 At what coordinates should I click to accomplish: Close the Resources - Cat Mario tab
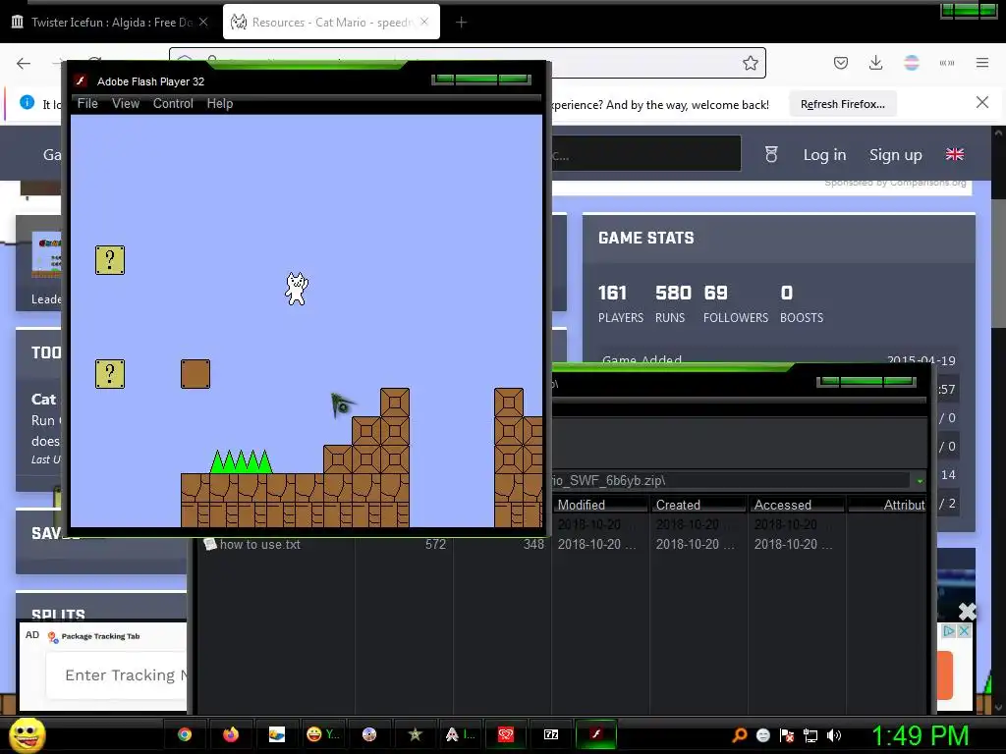click(x=424, y=22)
